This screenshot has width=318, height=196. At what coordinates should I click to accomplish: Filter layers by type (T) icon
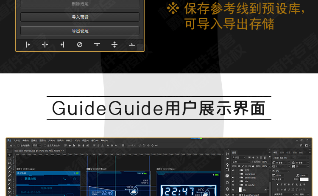pos(257,157)
